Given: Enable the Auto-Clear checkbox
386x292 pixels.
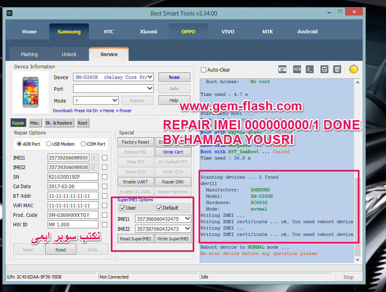Looking at the screenshot, I should point(203,70).
